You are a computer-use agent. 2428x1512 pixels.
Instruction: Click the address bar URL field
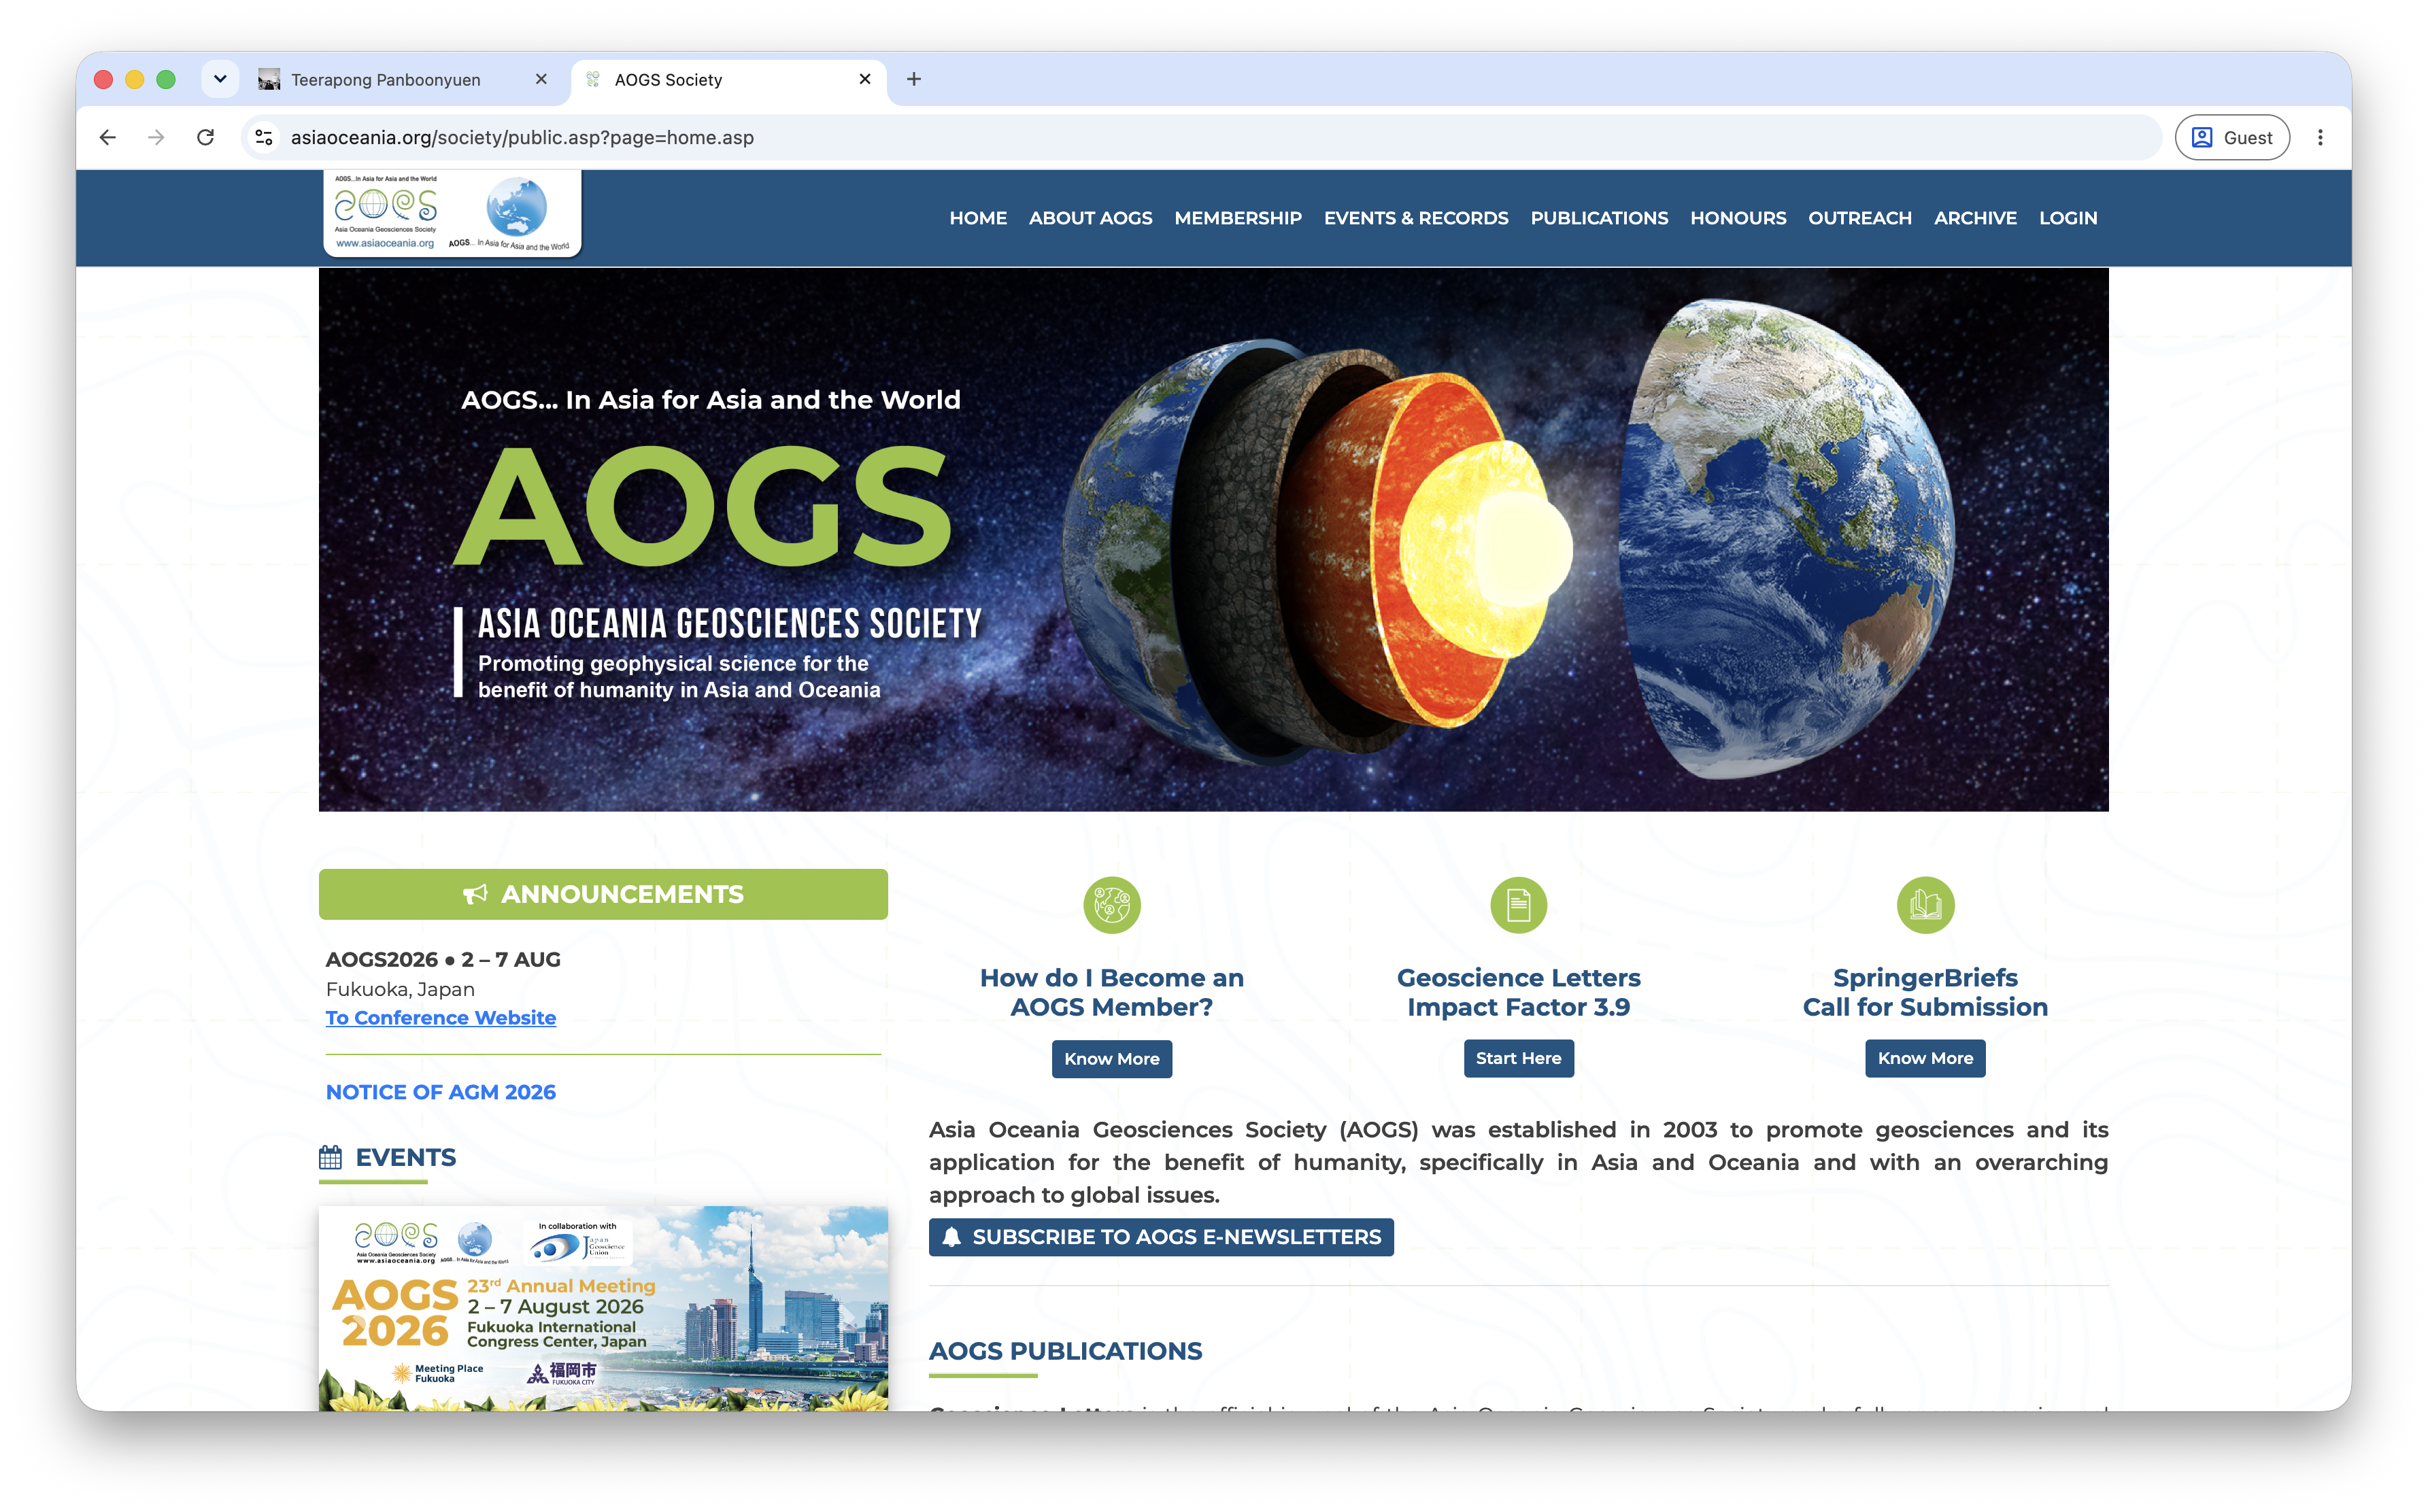1200,137
